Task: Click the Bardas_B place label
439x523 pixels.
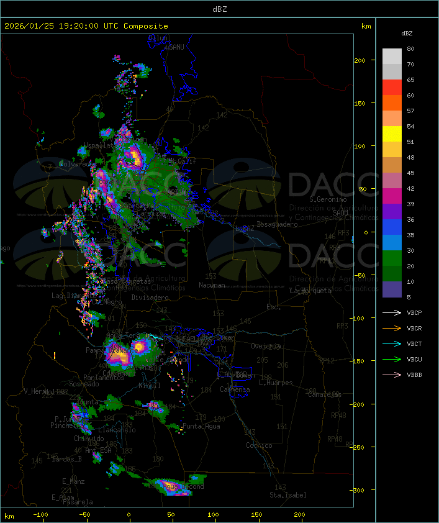Action: [x=66, y=459]
